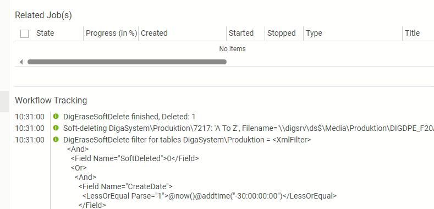Sort Related Jobs by State column
Viewport: 434px width, 209px height.
(45, 33)
